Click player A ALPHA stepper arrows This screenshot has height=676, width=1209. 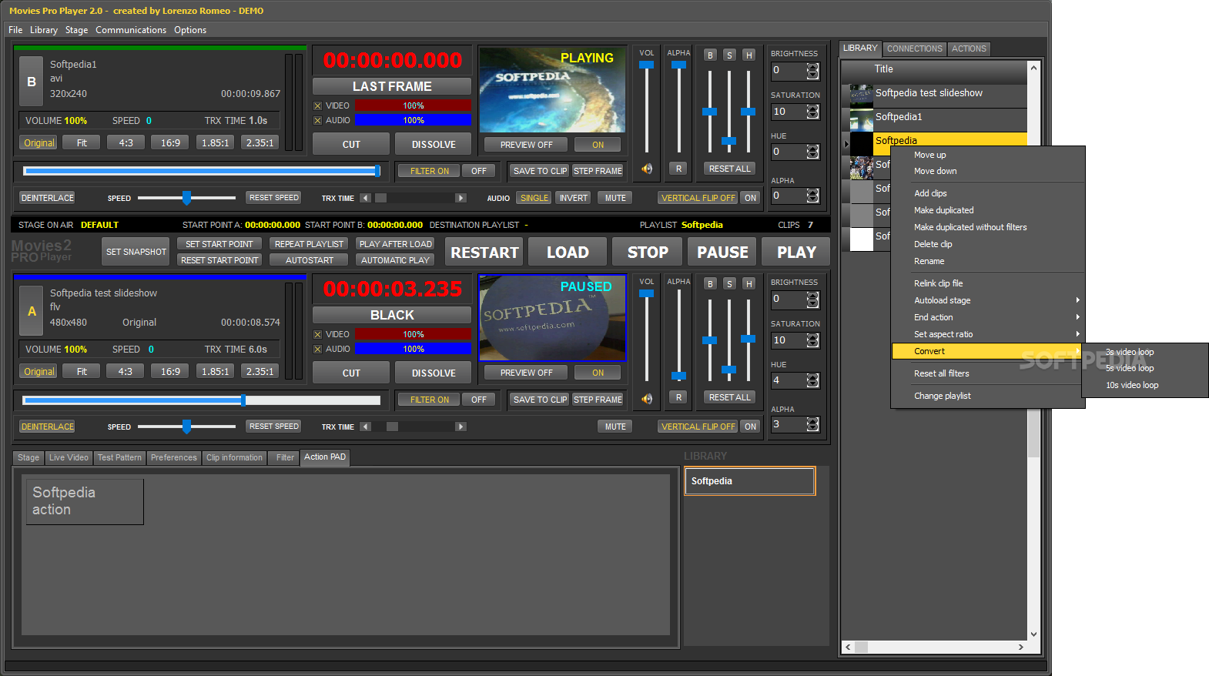[812, 424]
